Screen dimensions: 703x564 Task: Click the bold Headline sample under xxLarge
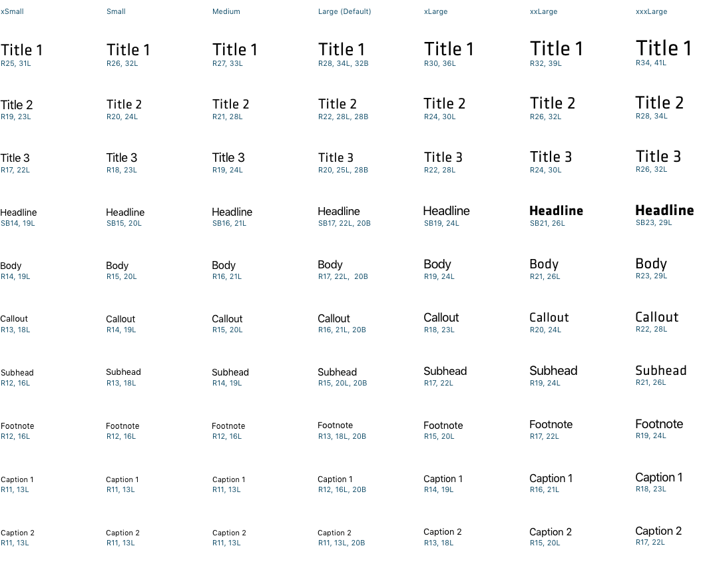click(556, 210)
